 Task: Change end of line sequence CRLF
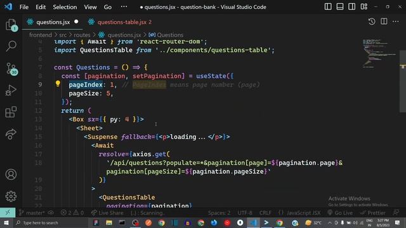[265, 213]
